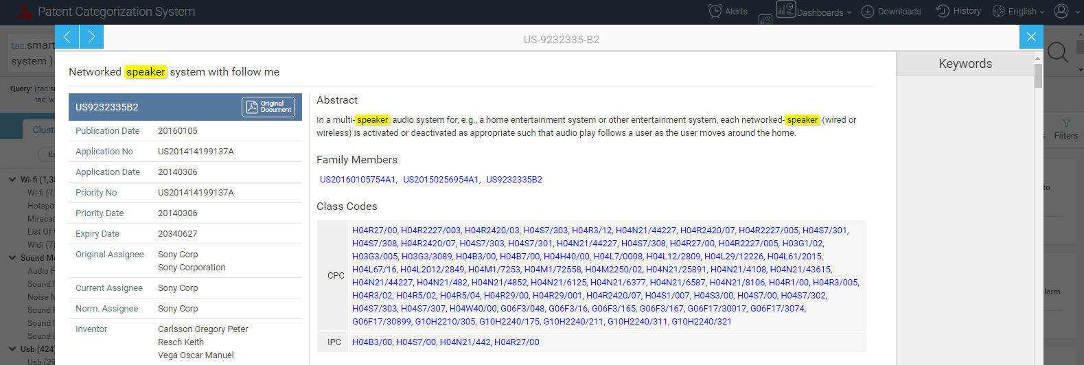Click IPC class code H04B3/00

[x=371, y=342]
